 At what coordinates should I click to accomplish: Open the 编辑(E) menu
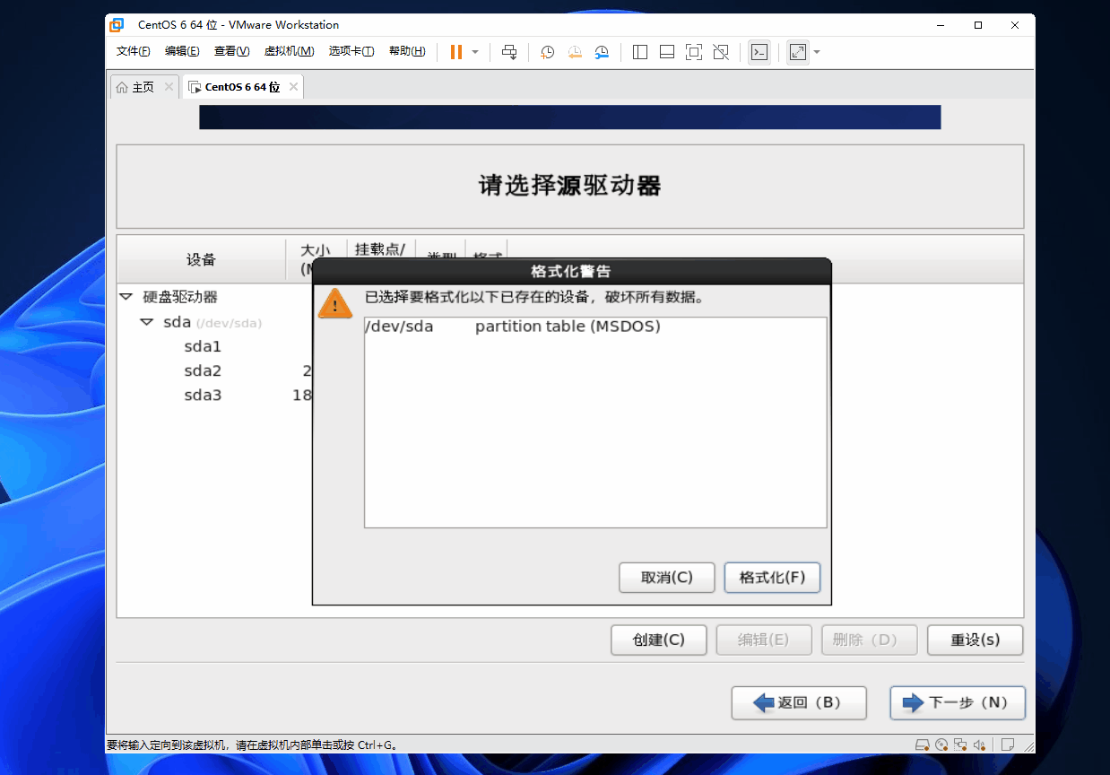click(182, 51)
